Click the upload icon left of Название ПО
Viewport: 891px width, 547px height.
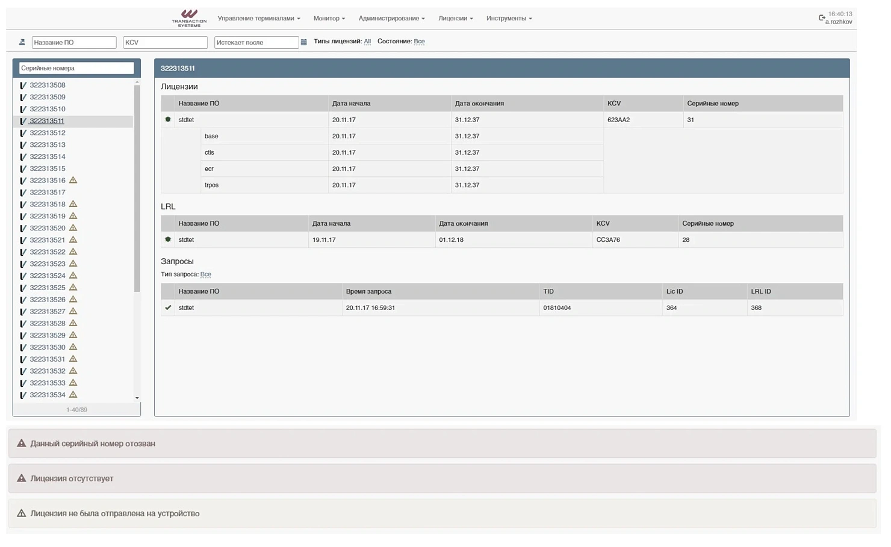22,42
